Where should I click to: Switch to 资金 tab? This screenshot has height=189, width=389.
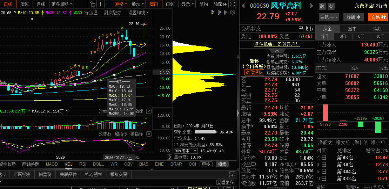[x=328, y=29]
